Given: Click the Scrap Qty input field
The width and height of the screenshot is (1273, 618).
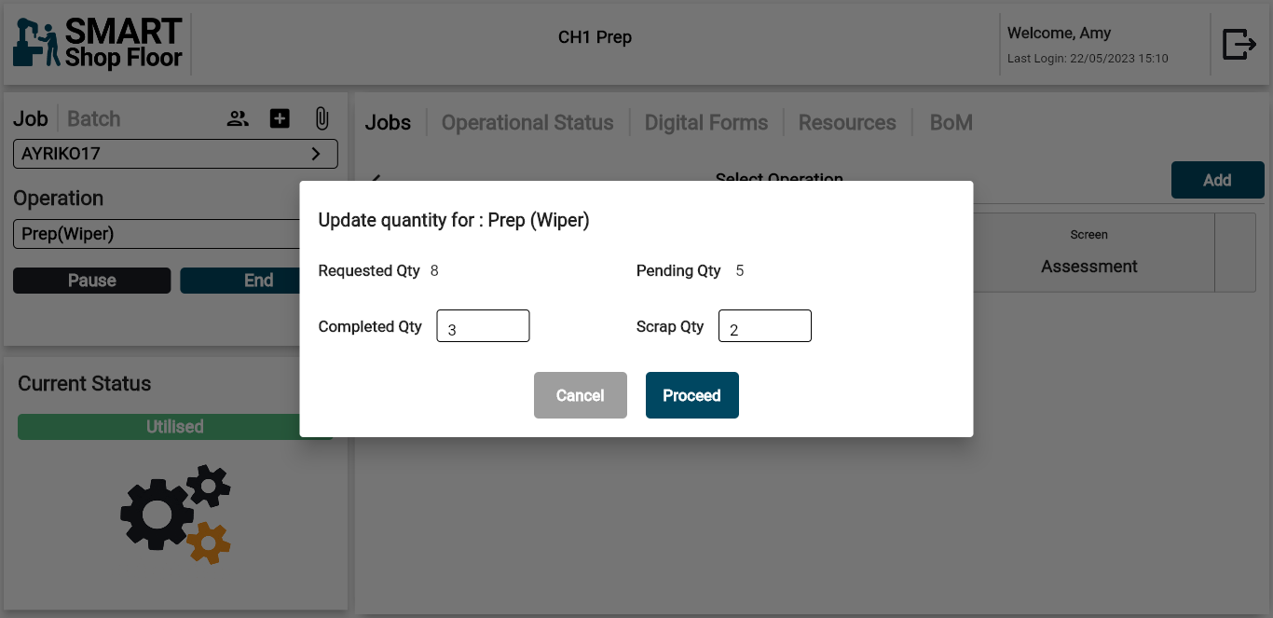Looking at the screenshot, I should click(764, 326).
